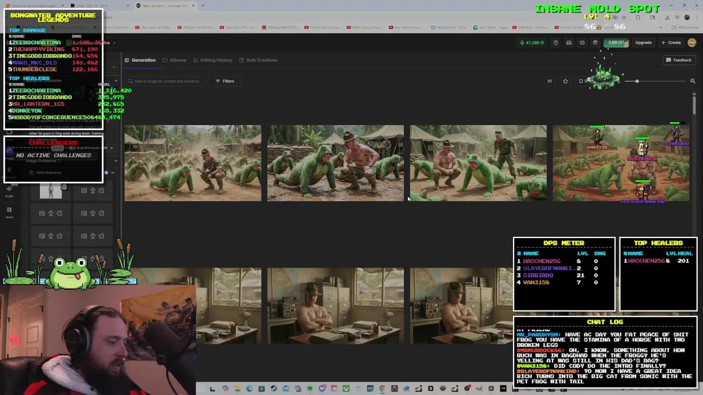Open Spotify from the taskbar

tap(310, 389)
